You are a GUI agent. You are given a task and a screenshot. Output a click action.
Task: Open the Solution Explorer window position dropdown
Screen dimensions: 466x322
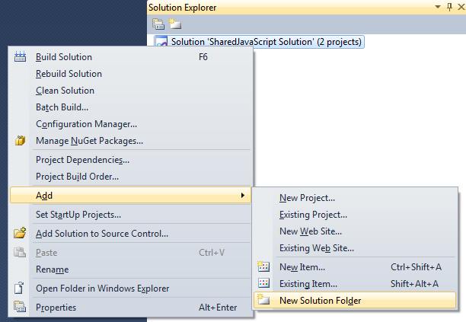438,7
